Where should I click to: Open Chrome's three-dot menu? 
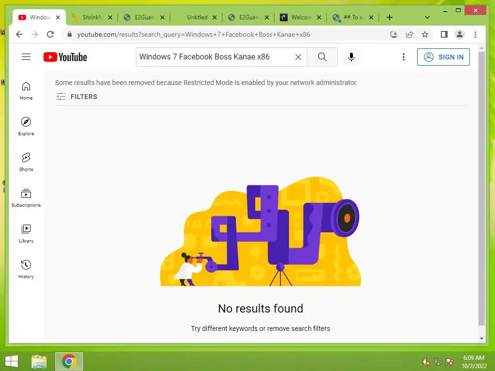(476, 34)
